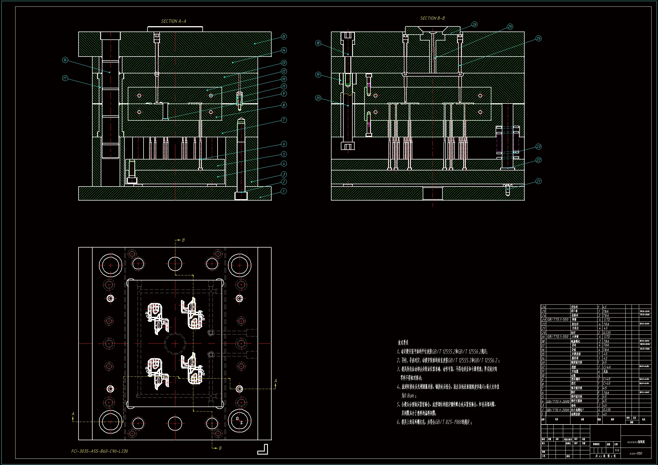Select technical requirement line 6 mentioning GB/T 825-1988
This screenshot has width=658, height=465.
tap(434, 422)
